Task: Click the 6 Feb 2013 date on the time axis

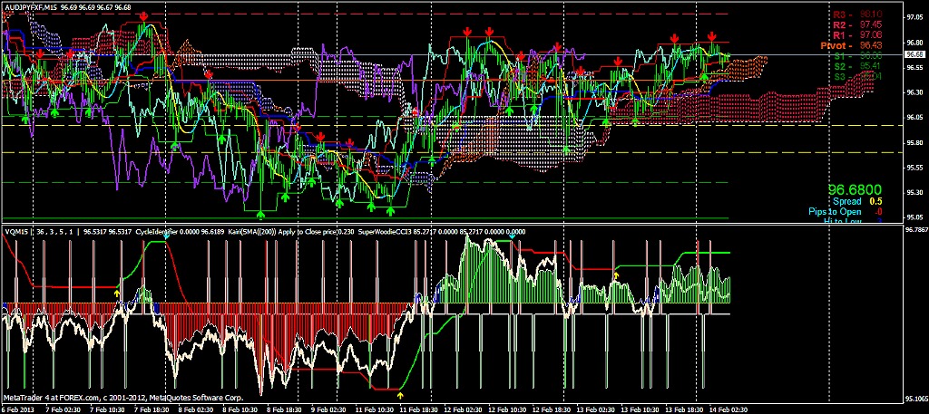Action: pos(18,409)
